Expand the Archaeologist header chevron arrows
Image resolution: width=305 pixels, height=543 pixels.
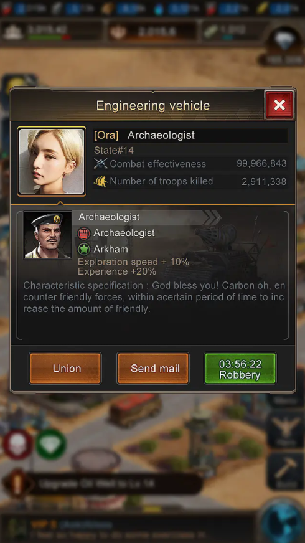pos(212,217)
